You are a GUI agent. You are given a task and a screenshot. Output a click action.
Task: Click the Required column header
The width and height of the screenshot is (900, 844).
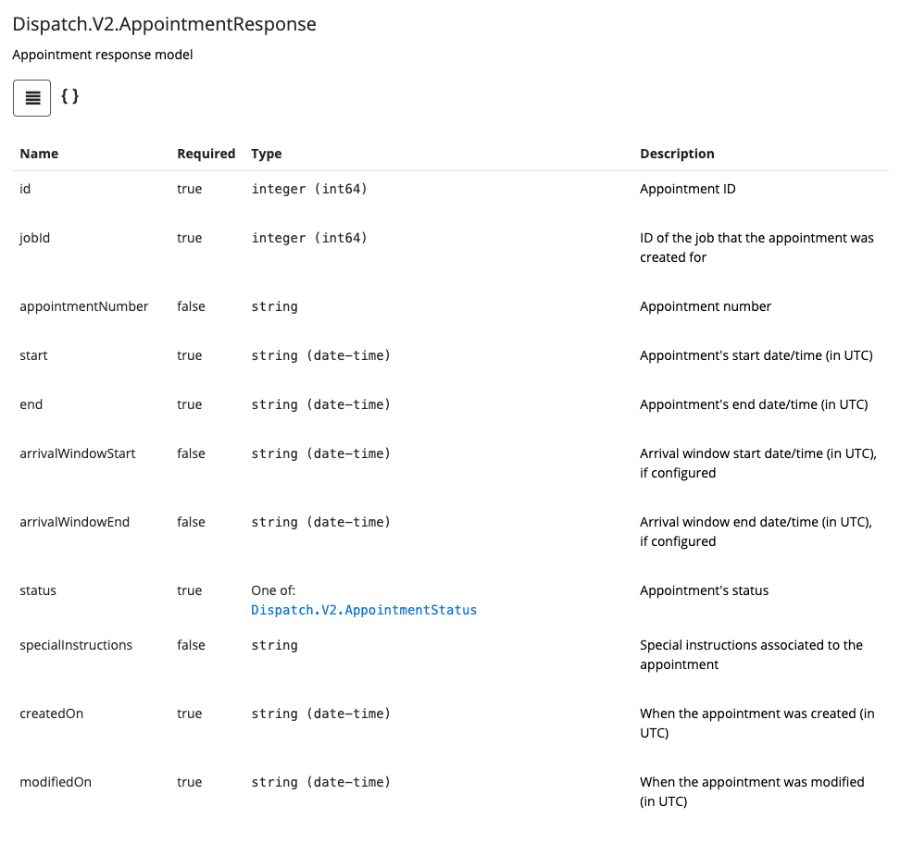206,154
